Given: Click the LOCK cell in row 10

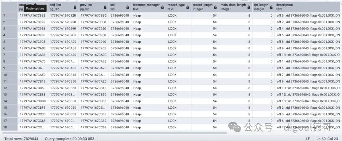Looking at the screenshot, I should [x=179, y=75].
